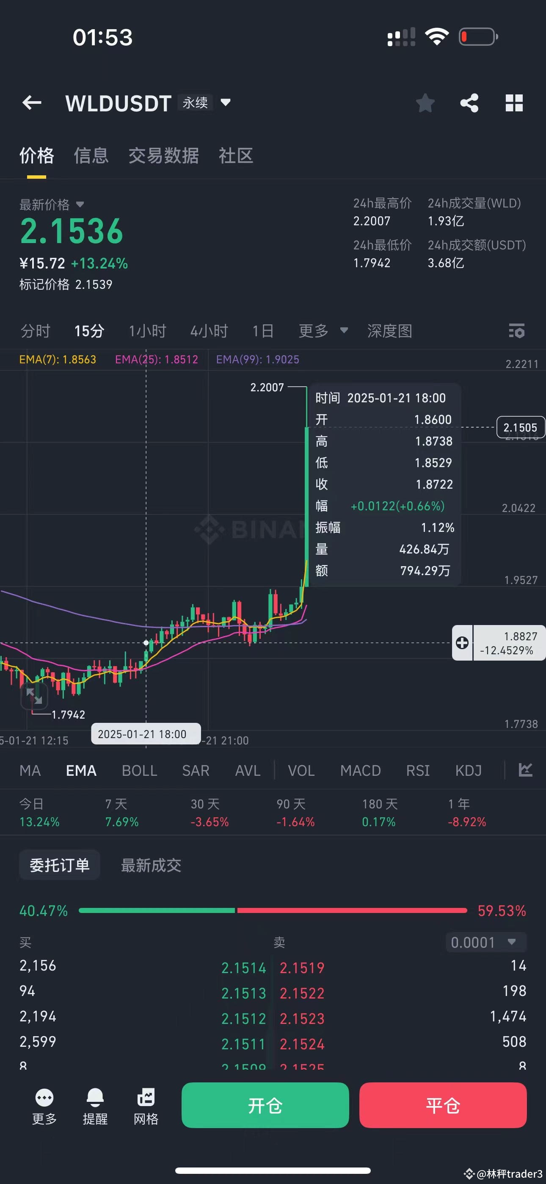Tap EMA(99): 1.9025 legend label
546x1184 pixels.
click(257, 359)
